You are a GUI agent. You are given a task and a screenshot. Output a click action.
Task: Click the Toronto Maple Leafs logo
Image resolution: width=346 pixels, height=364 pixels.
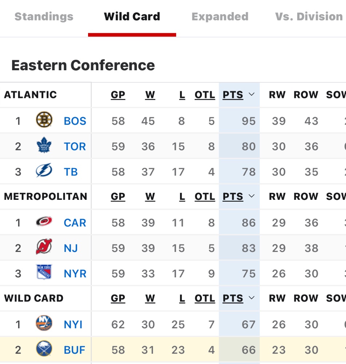point(44,145)
